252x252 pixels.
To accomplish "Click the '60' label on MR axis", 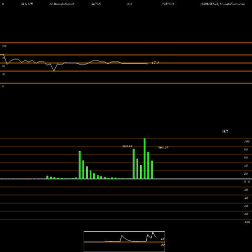I will pyautogui.click(x=246, y=158).
